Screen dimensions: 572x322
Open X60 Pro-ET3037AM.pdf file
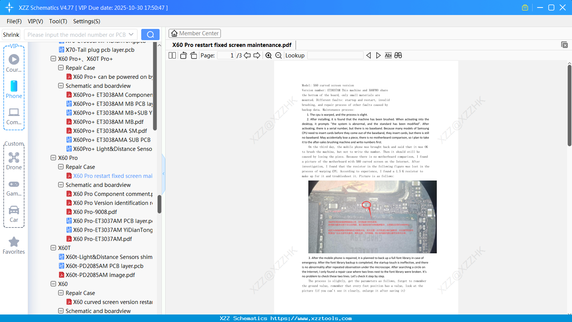tap(99, 239)
